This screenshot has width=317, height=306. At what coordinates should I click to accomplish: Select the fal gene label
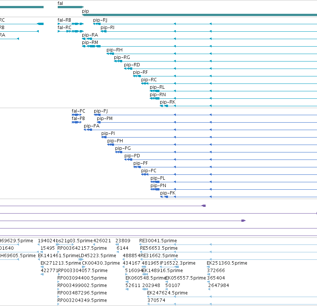(60, 3)
